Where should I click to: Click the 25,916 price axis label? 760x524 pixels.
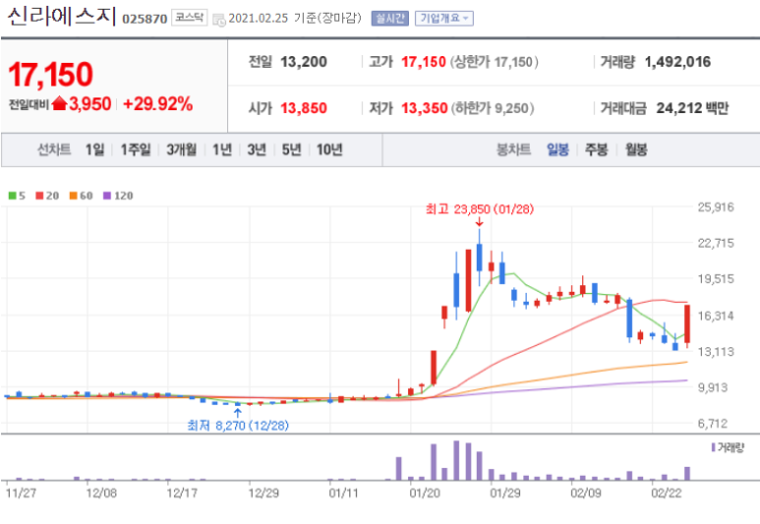tap(716, 207)
